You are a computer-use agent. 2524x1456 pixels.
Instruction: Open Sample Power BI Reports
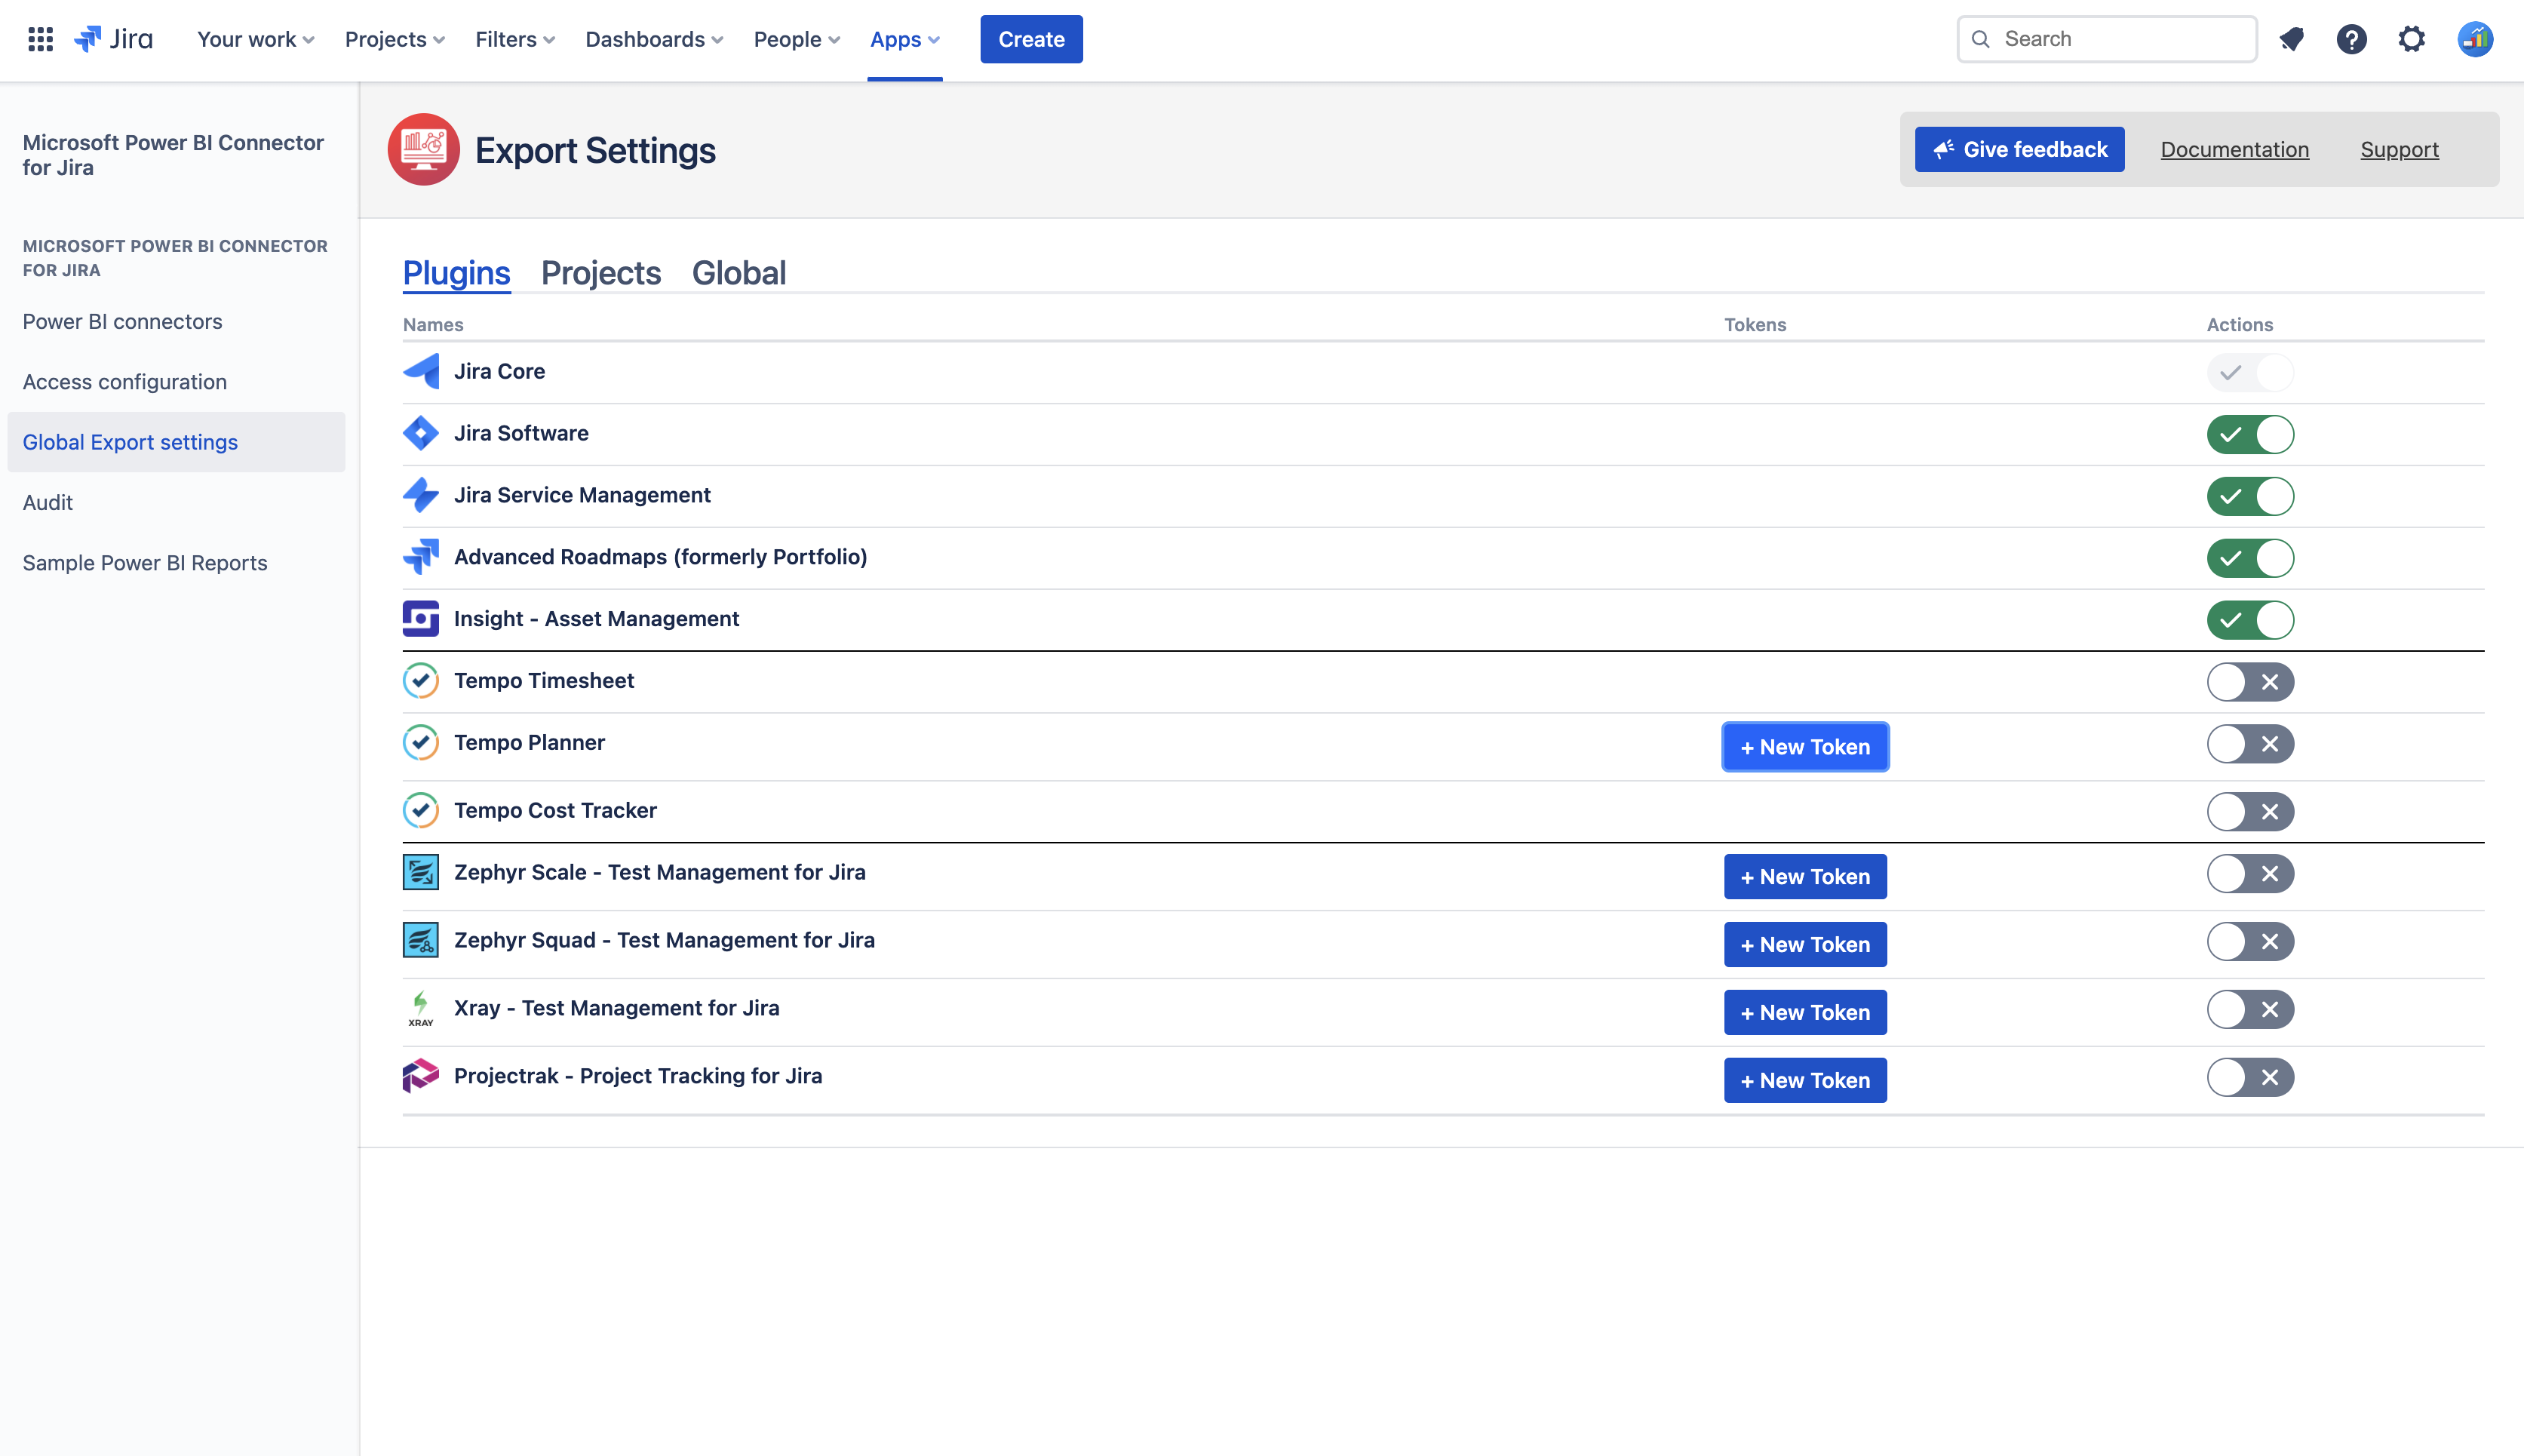[x=177, y=563]
